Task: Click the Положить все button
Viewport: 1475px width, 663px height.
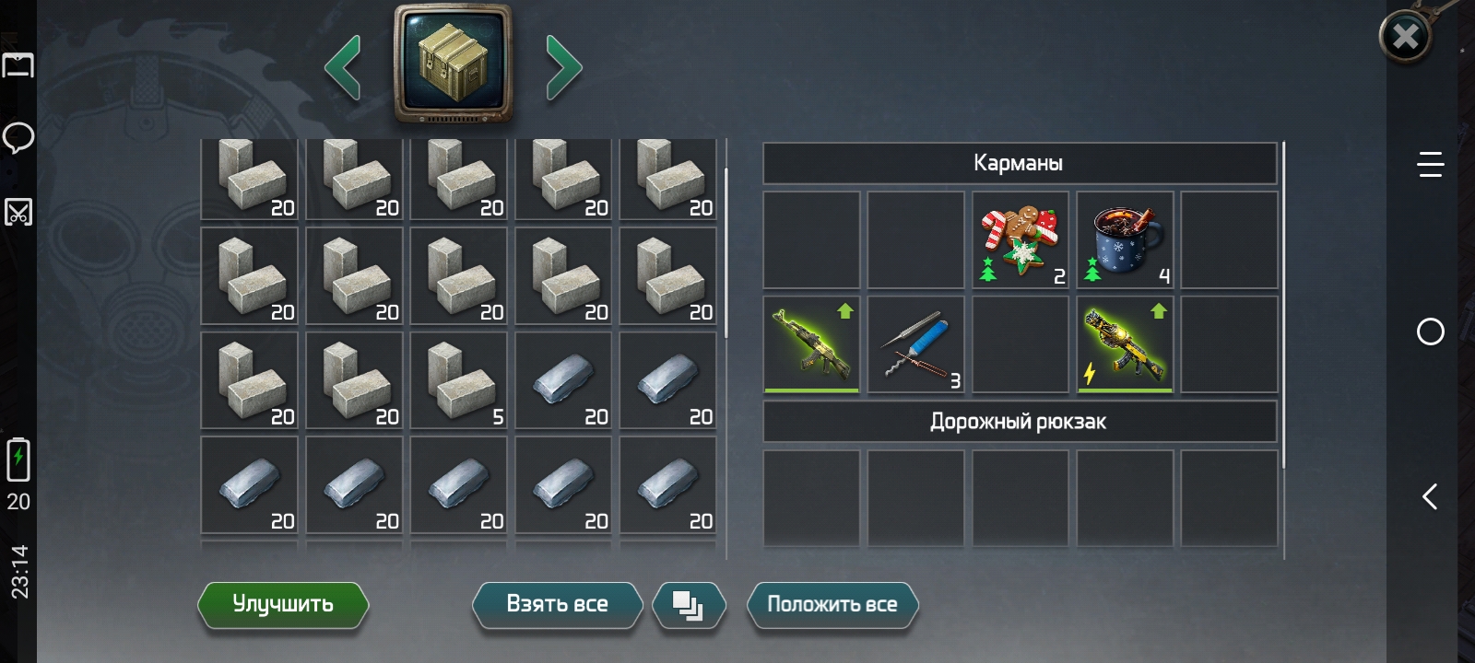Action: click(832, 605)
